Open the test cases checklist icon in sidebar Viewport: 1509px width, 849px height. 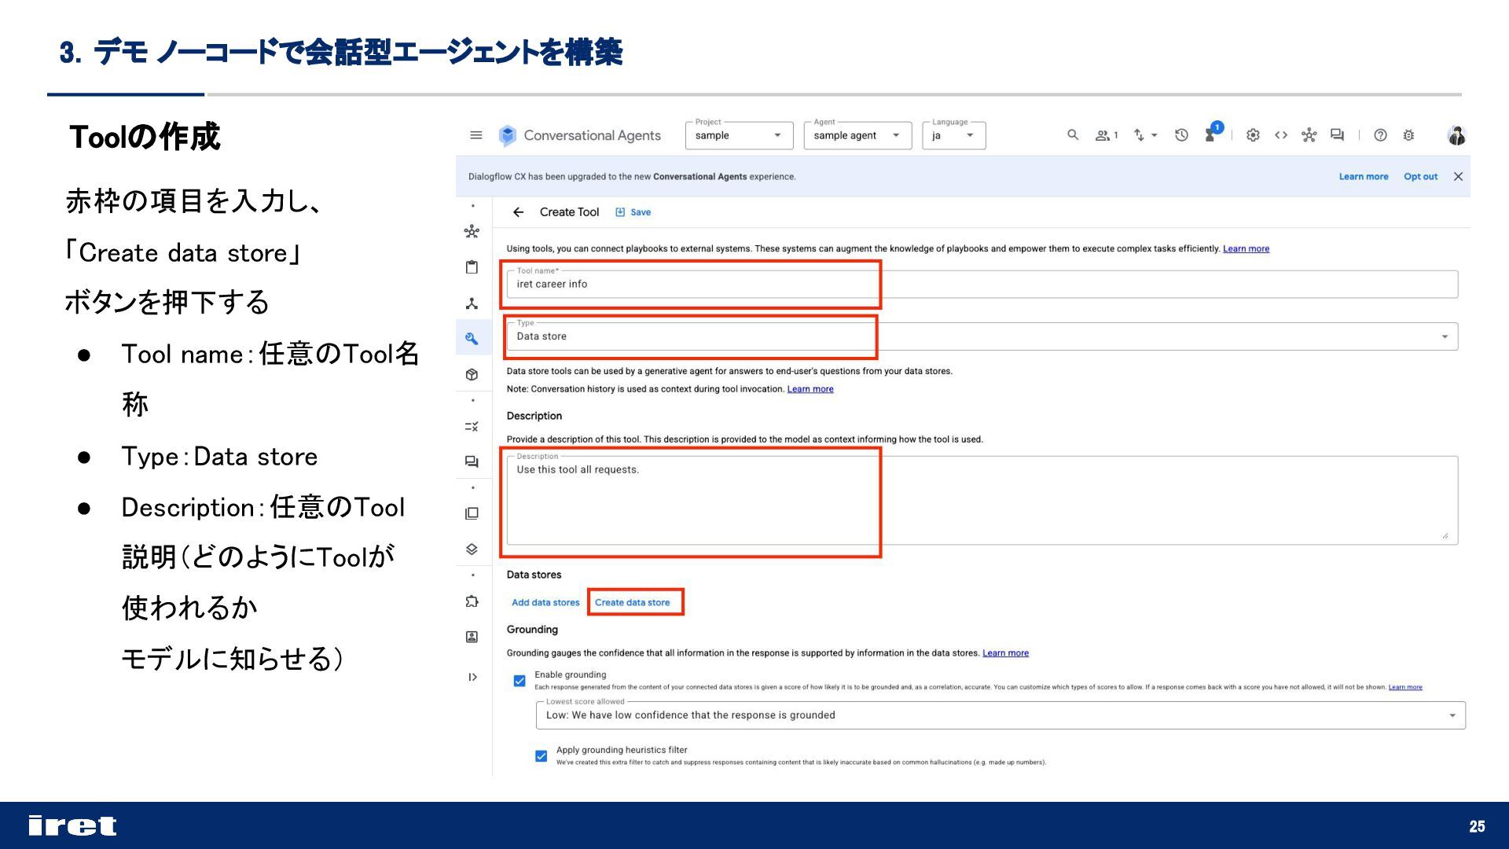[x=472, y=427]
